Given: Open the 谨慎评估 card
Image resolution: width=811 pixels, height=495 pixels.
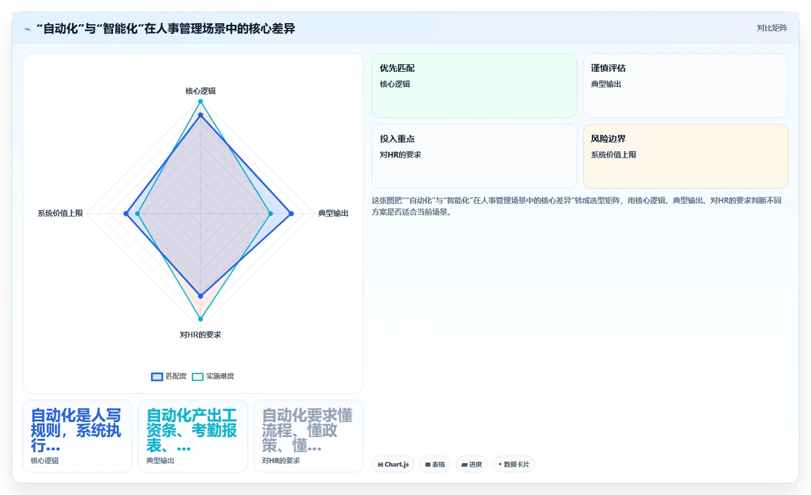Looking at the screenshot, I should pos(686,86).
